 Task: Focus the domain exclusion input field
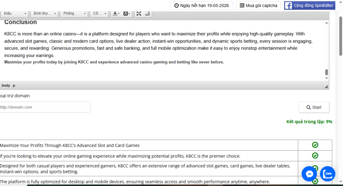pyautogui.click(x=45, y=107)
